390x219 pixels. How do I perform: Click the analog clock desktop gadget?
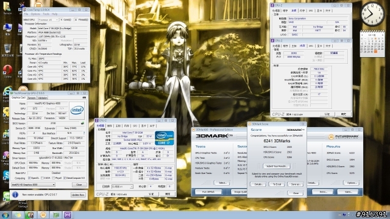pos(372,14)
